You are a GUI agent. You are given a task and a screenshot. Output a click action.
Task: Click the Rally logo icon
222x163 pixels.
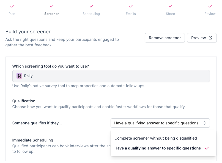pyautogui.click(x=19, y=76)
